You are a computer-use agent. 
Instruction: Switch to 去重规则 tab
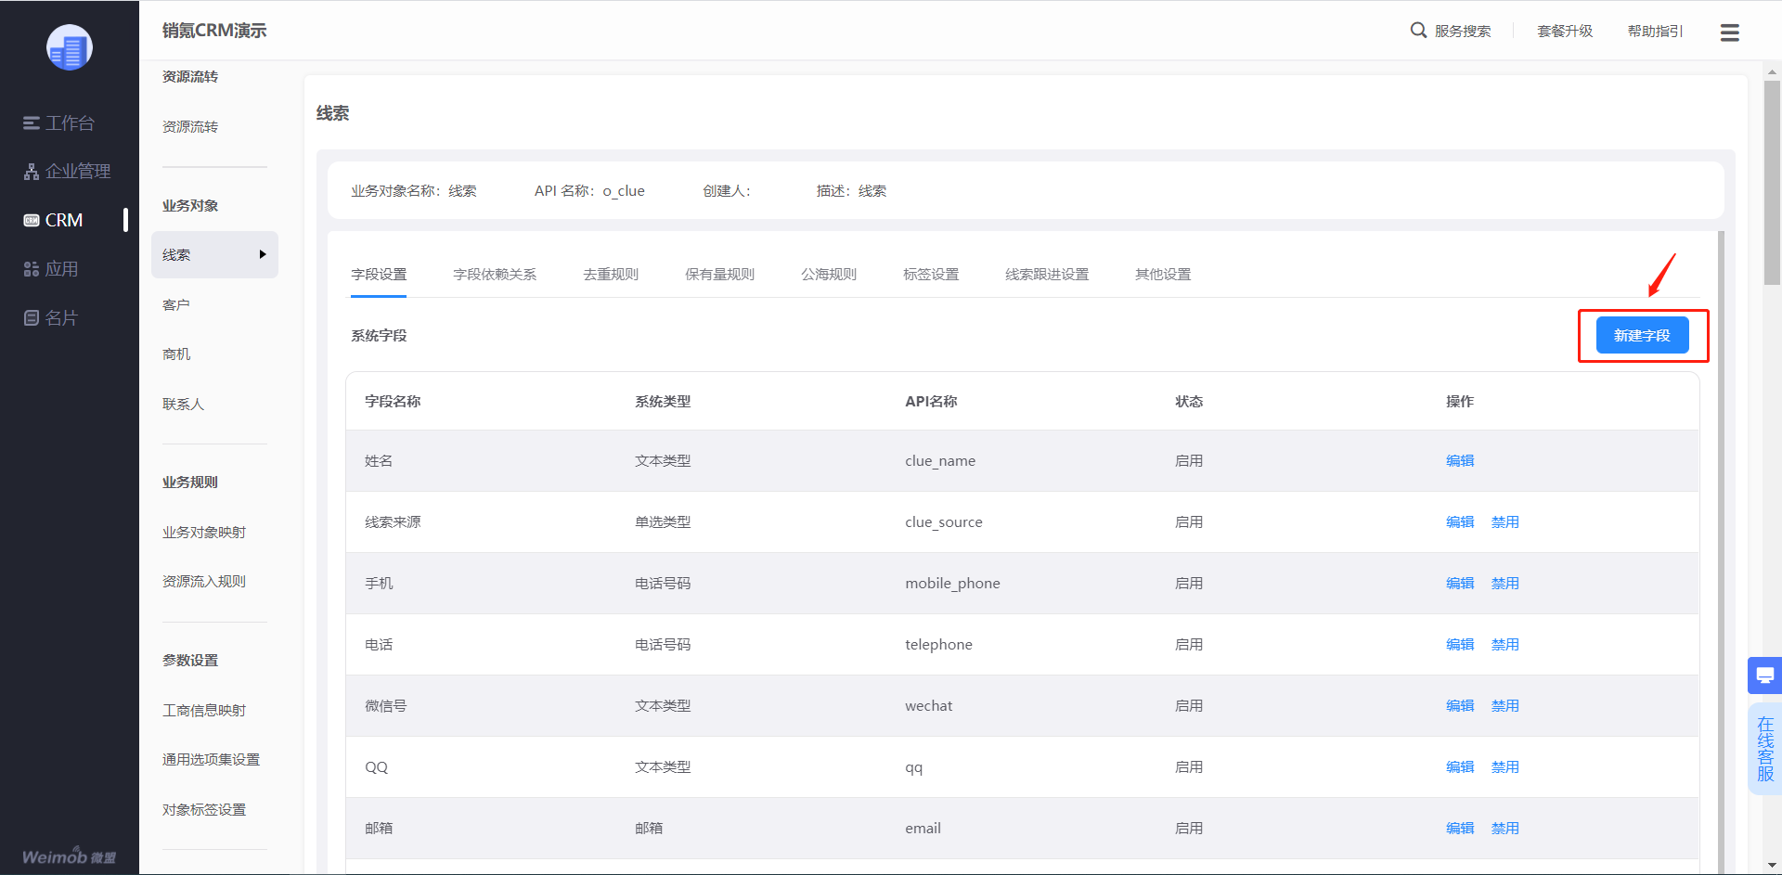611,275
